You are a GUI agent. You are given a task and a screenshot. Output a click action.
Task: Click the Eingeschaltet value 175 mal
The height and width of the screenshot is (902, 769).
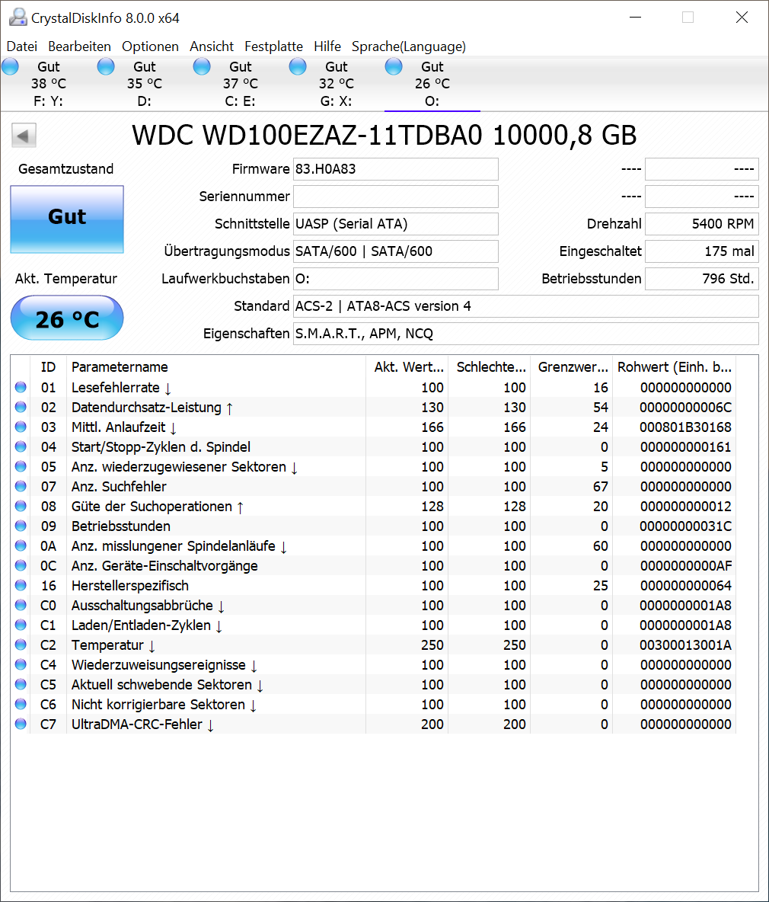pyautogui.click(x=702, y=251)
